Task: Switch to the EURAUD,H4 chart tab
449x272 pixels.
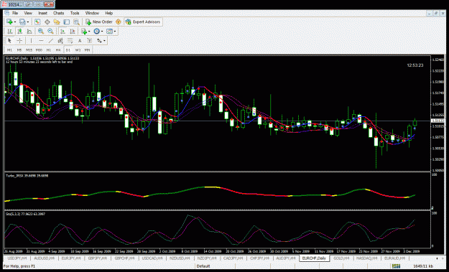Action: coord(394,258)
